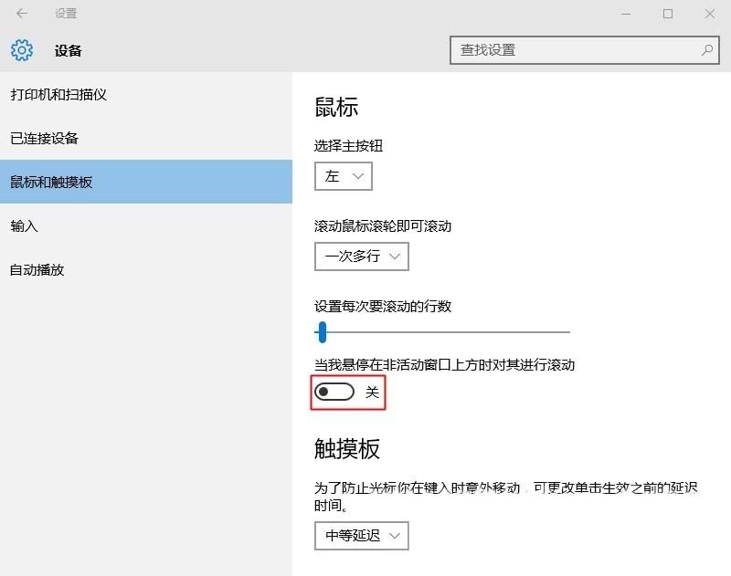Expand the 选择主按钮 dropdown showing 左
Screen dimensions: 731x576
[343, 177]
